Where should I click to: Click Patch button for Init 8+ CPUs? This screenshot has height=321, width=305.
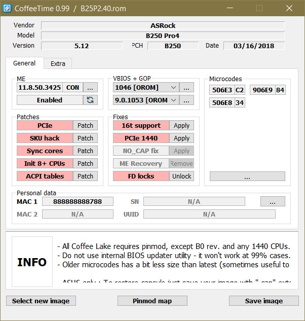click(85, 163)
